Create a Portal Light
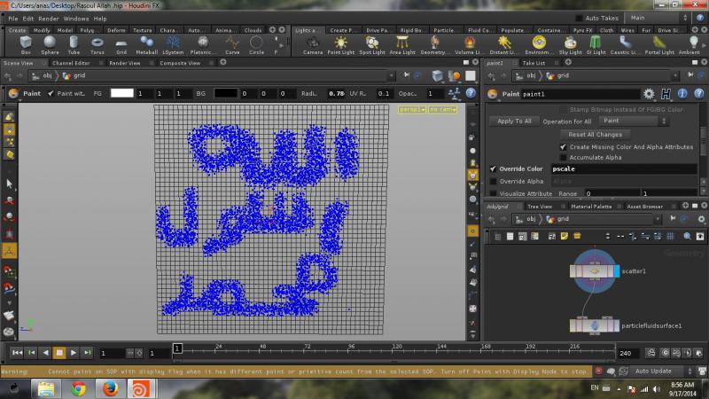Viewport: 709px width, 399px height. [659, 45]
